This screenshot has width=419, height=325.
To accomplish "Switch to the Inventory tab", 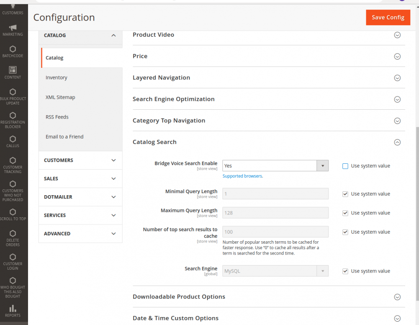I will click(56, 77).
